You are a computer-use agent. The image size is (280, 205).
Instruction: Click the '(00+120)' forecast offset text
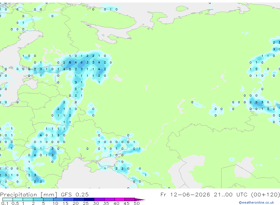coord(265,194)
